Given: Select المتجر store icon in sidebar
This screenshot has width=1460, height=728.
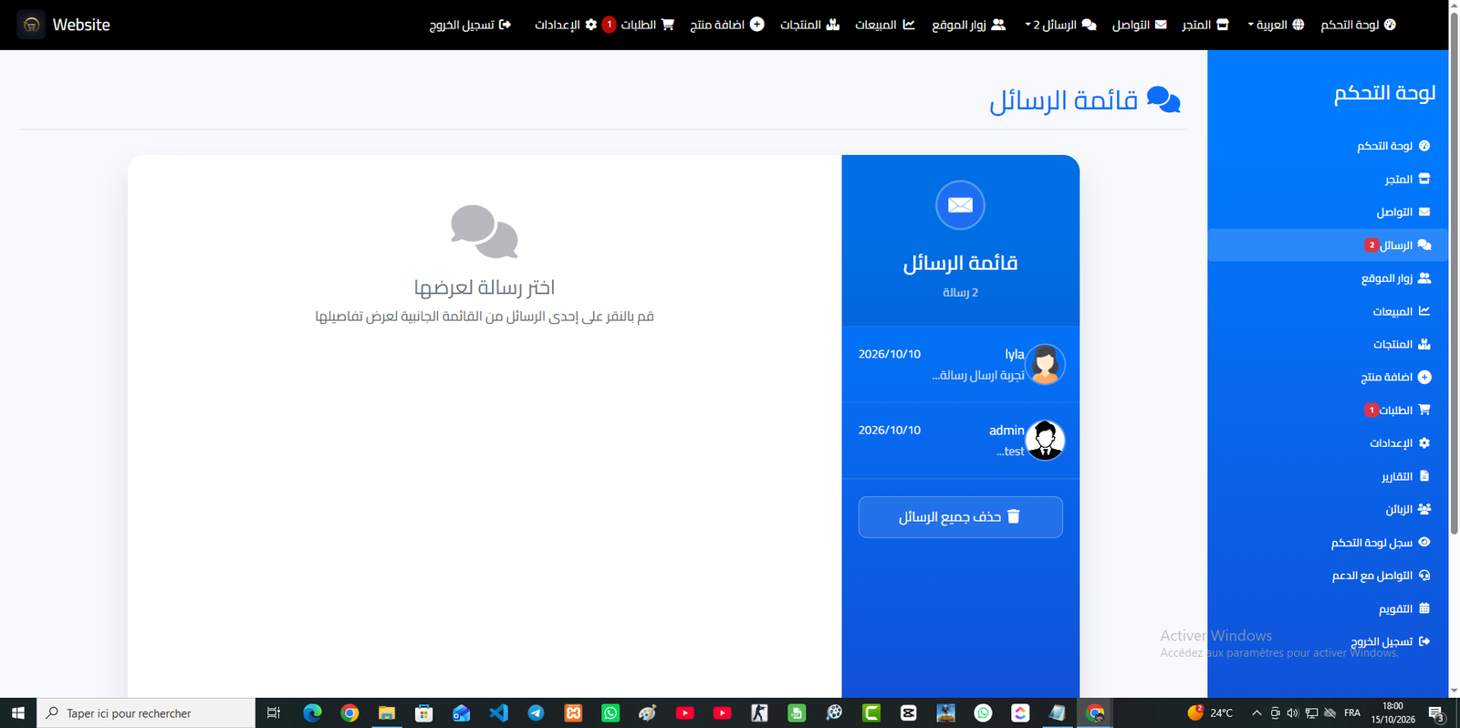Looking at the screenshot, I should 1424,179.
